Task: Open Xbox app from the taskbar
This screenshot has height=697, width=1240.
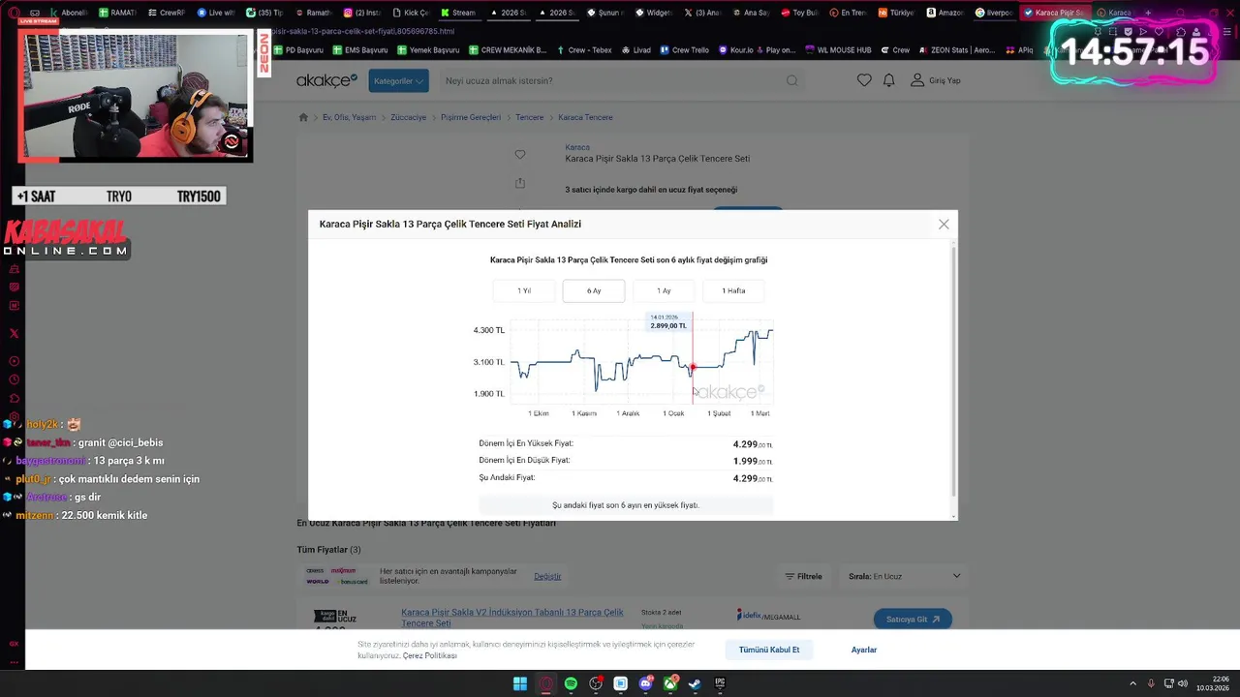Action: [x=670, y=683]
